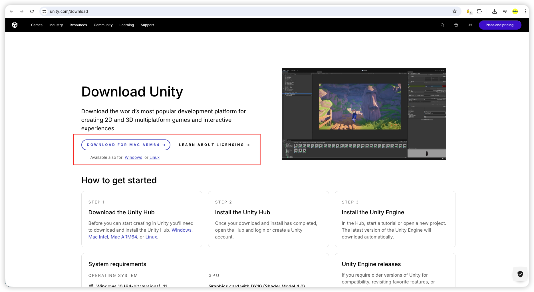
Task: Open the Chrome three-dot menu
Action: click(525, 11)
